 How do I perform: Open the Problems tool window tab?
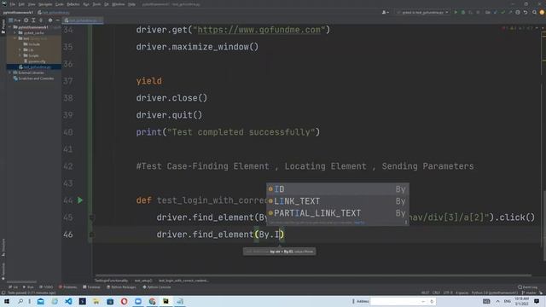[68, 287]
